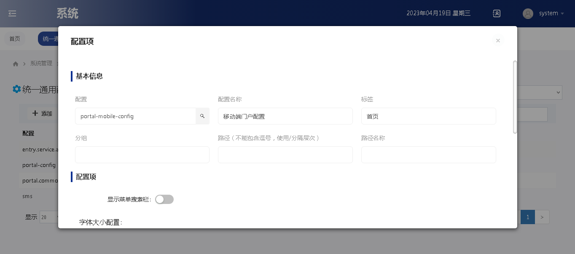Click the 配置名称 input field
The width and height of the screenshot is (575, 254).
click(x=285, y=116)
